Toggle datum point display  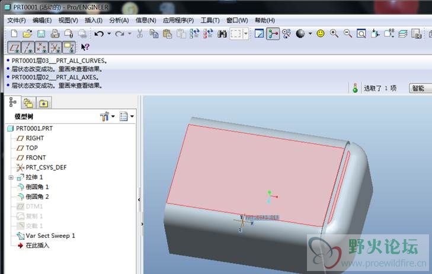pos(41,47)
